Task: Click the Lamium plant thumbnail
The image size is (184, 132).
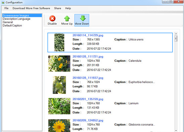Action: [59, 106]
